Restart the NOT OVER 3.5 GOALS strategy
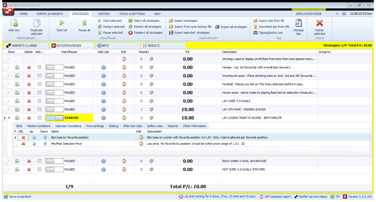The height and width of the screenshot is (202, 376). click(x=151, y=169)
